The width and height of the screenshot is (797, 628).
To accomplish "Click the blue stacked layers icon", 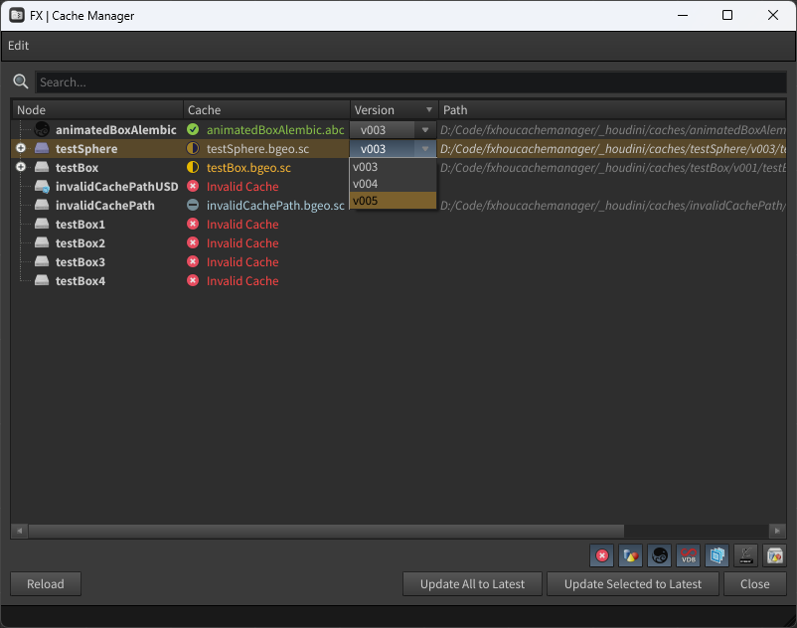I will pyautogui.click(x=717, y=555).
